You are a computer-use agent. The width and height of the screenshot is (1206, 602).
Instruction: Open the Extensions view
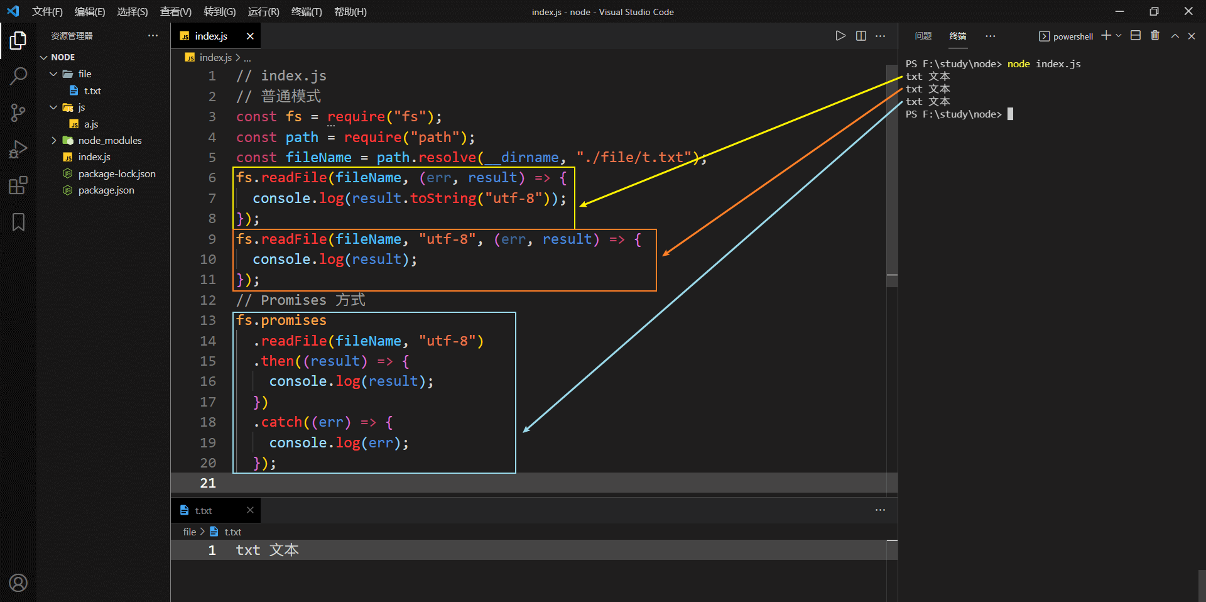(18, 185)
